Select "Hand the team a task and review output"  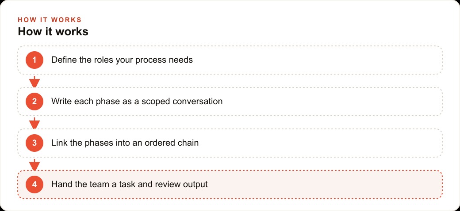tap(129, 185)
